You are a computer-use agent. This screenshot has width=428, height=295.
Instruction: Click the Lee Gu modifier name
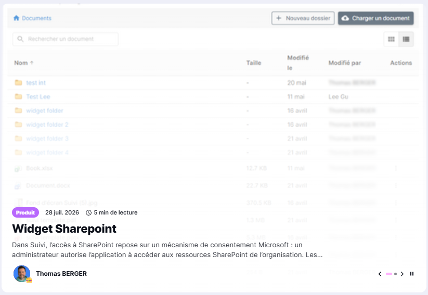[x=338, y=97]
